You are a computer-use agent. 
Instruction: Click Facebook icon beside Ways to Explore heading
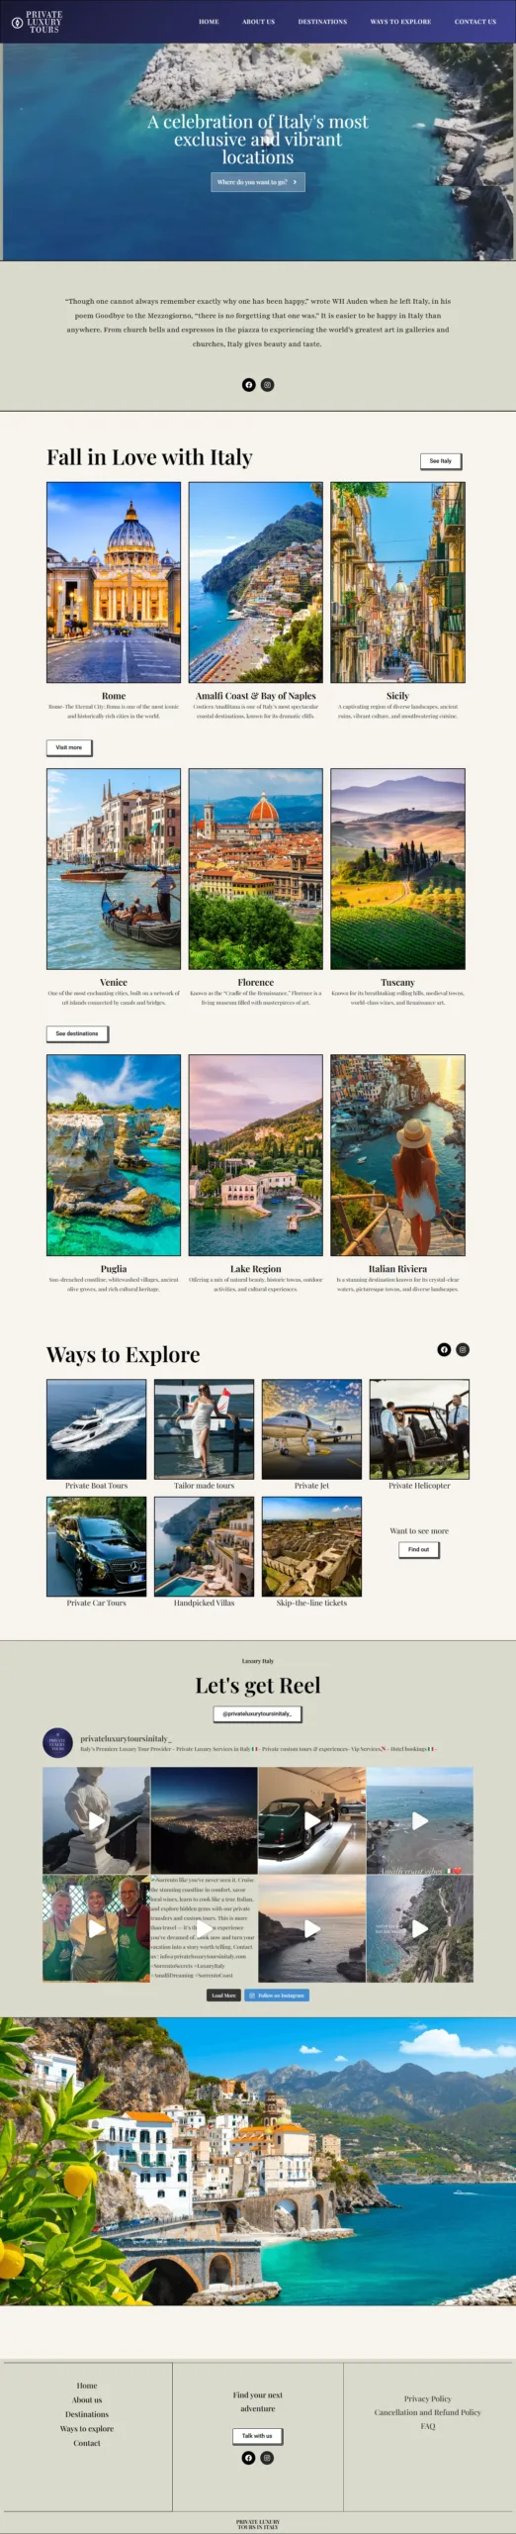tap(444, 1349)
